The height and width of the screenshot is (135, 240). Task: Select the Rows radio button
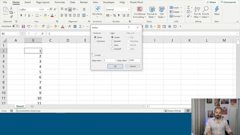[95, 37]
